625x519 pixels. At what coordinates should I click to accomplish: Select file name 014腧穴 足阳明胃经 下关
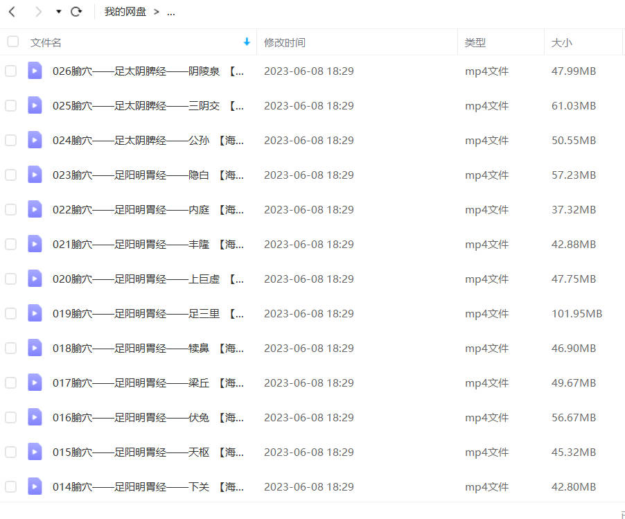148,488
